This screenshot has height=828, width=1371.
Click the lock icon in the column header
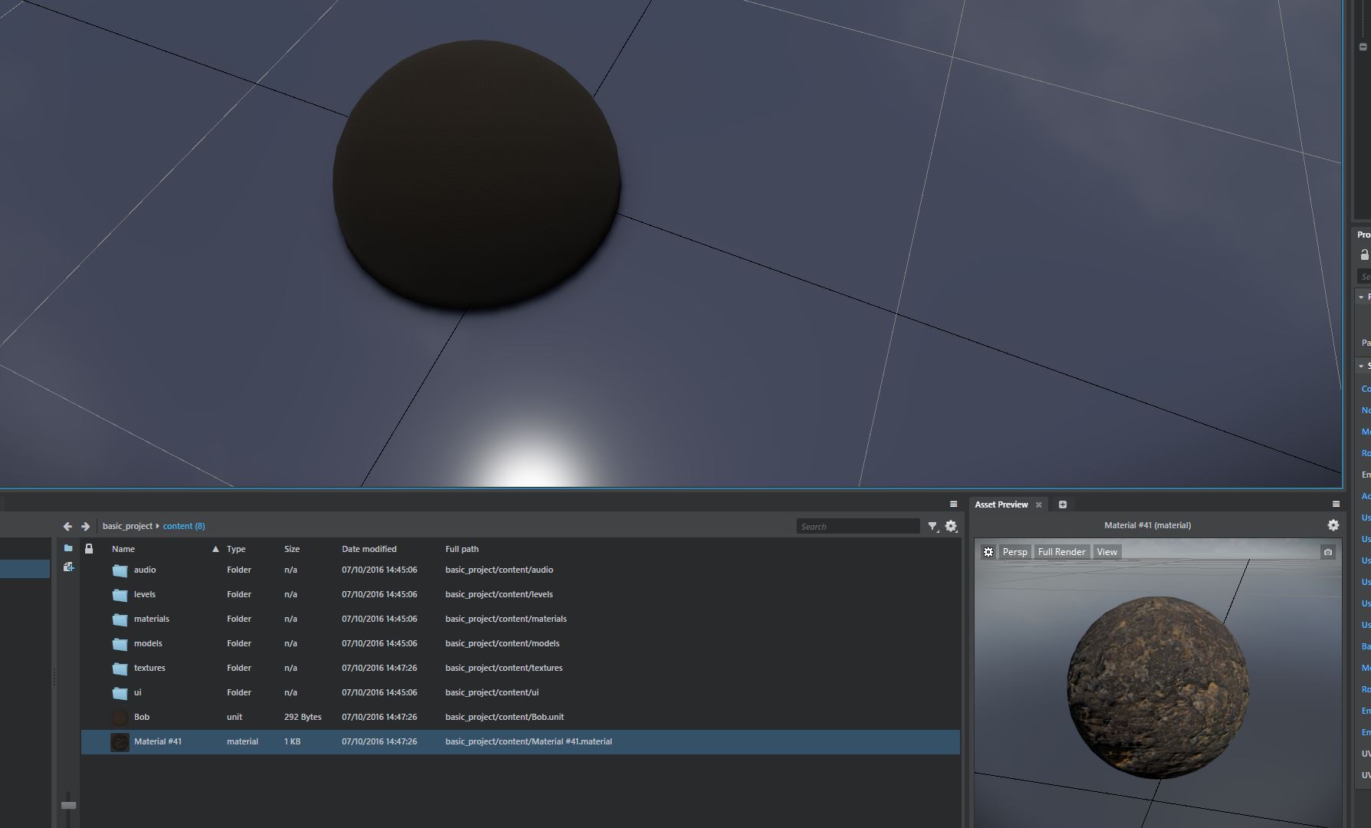(x=89, y=549)
